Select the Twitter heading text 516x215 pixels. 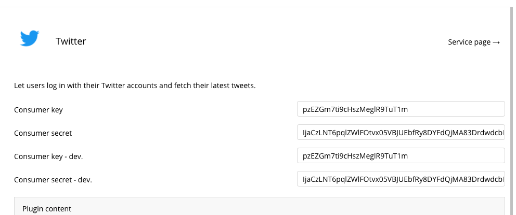point(71,41)
